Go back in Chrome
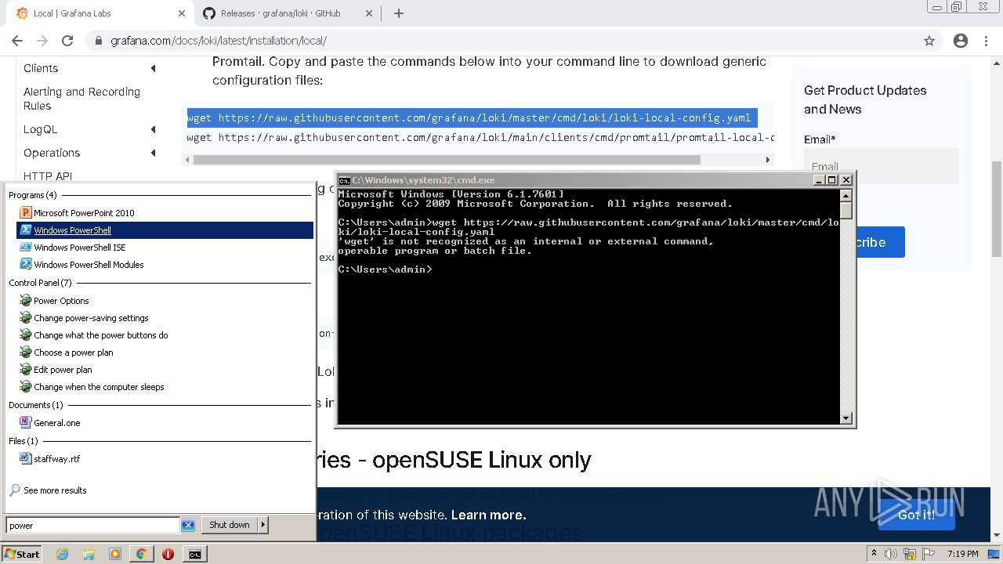This screenshot has height=564, width=1003. [17, 41]
